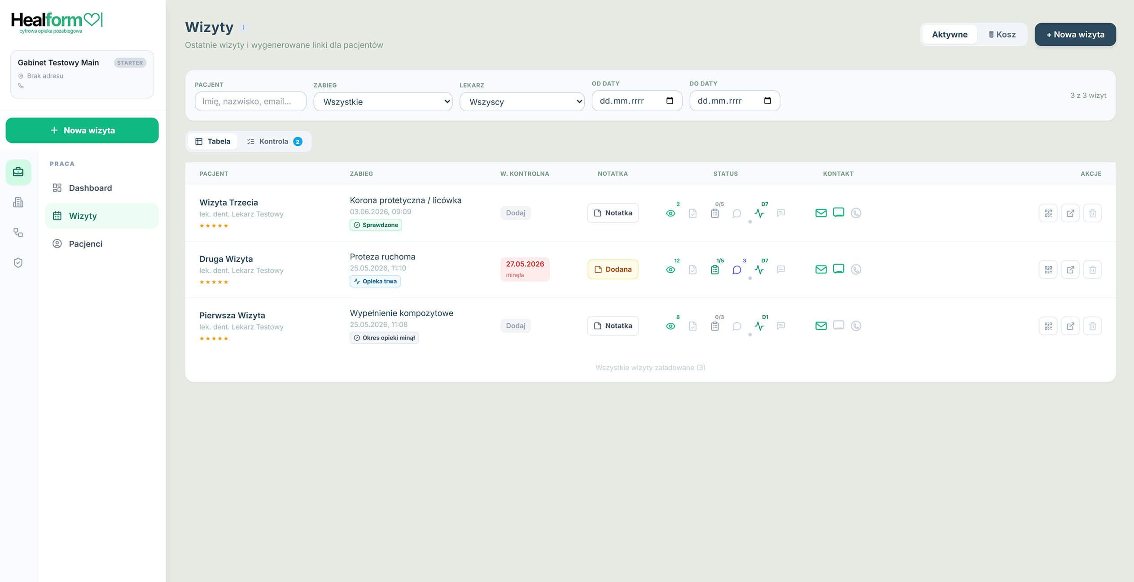Click email contact icon for Wizyta Trzecia

(x=821, y=213)
